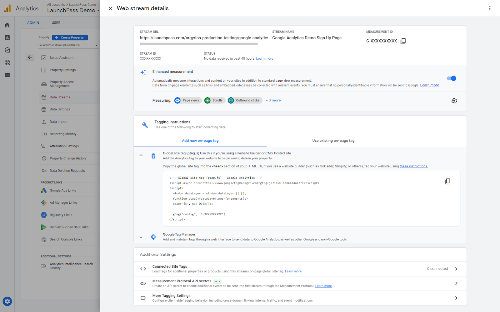The width and height of the screenshot is (500, 312).
Task: Open Reports icon in left sidebar
Action: pyautogui.click(x=7, y=37)
